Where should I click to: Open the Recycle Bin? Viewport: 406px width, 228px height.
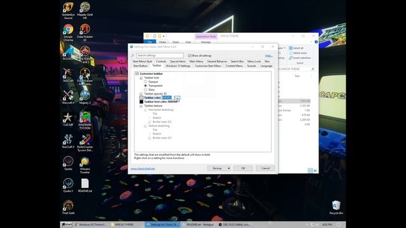(336, 207)
